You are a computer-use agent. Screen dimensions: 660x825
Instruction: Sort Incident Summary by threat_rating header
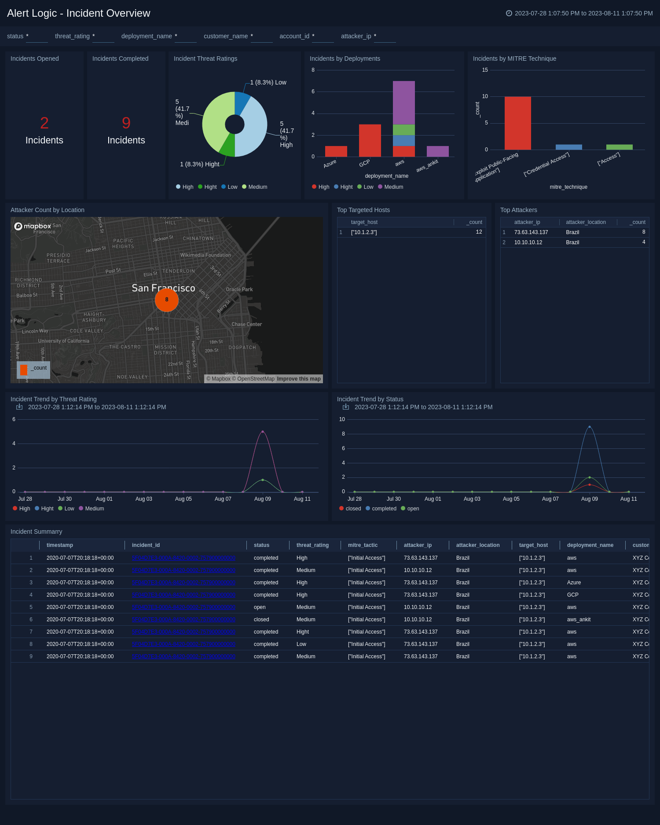pos(313,545)
